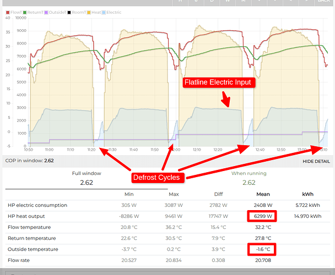Click the 22.6 °C minimum return temperature
Screen dimensions: 335x275
pos(129,238)
